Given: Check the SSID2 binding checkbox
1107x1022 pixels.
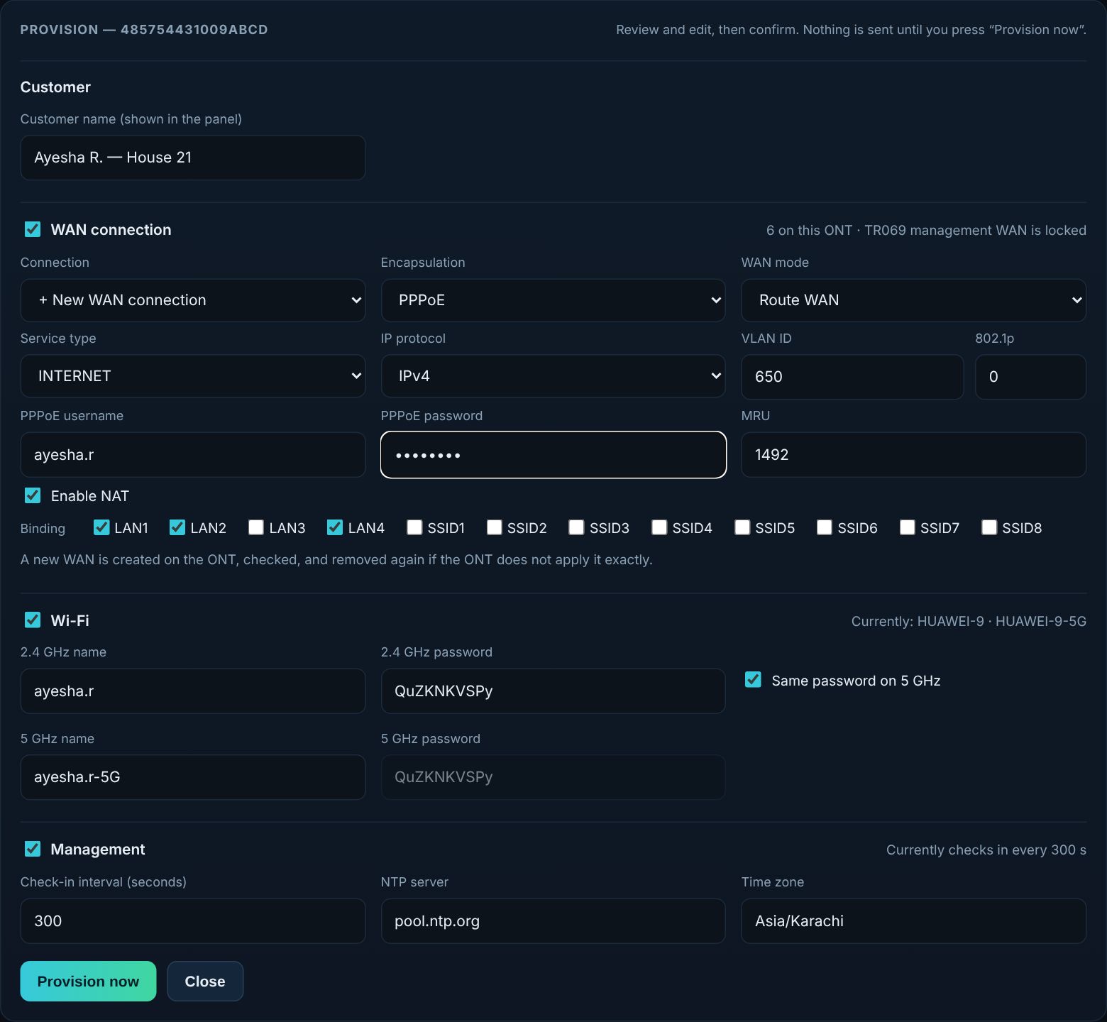Looking at the screenshot, I should 495,527.
